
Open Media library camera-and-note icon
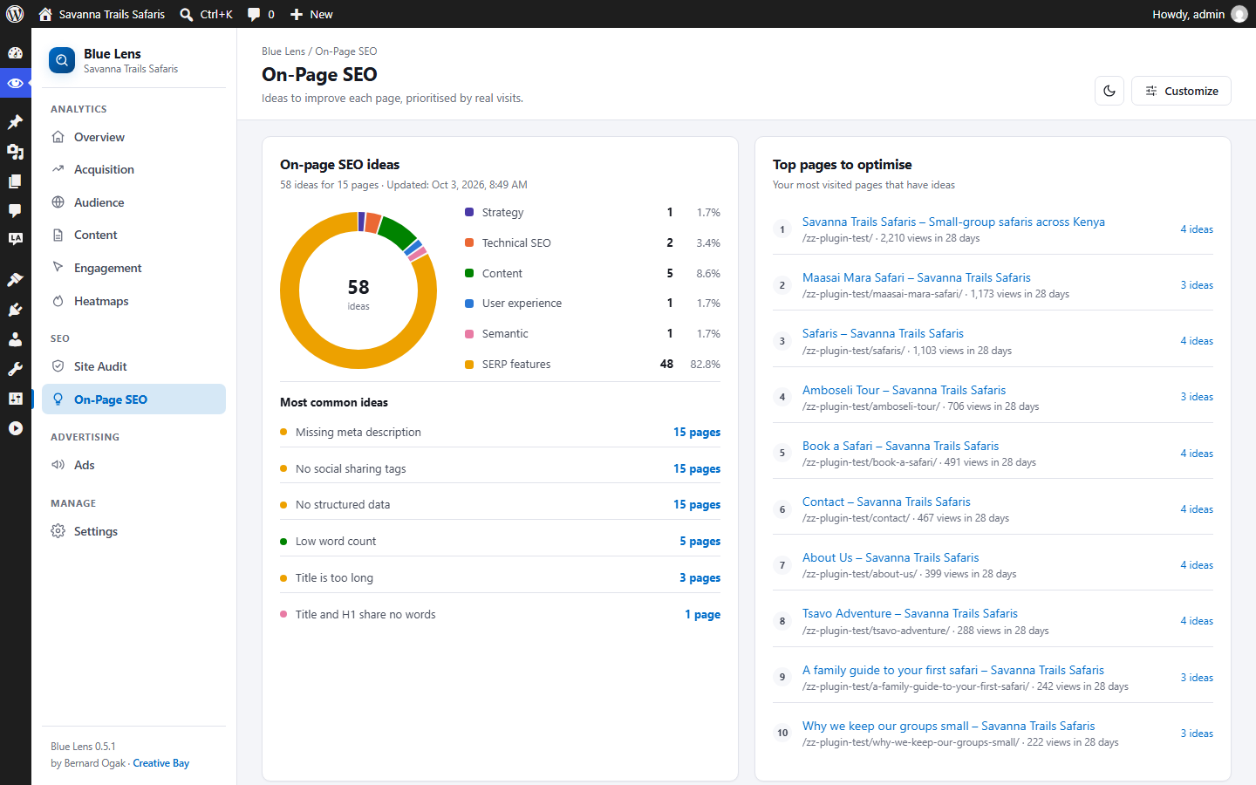tap(15, 152)
